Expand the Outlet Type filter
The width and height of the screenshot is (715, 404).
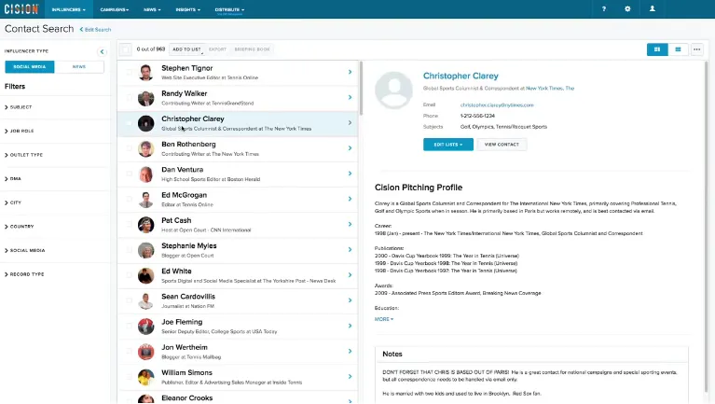[23, 155]
